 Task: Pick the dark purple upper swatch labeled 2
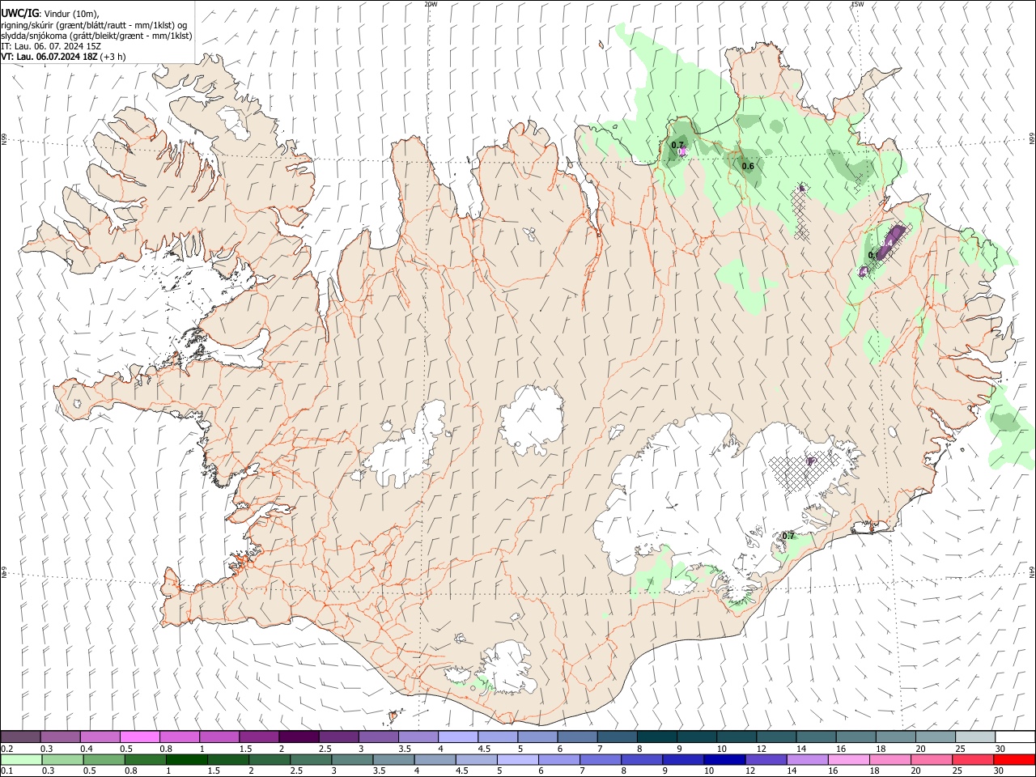coord(299,737)
